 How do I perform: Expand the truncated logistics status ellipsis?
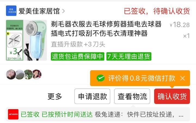(x=181, y=116)
